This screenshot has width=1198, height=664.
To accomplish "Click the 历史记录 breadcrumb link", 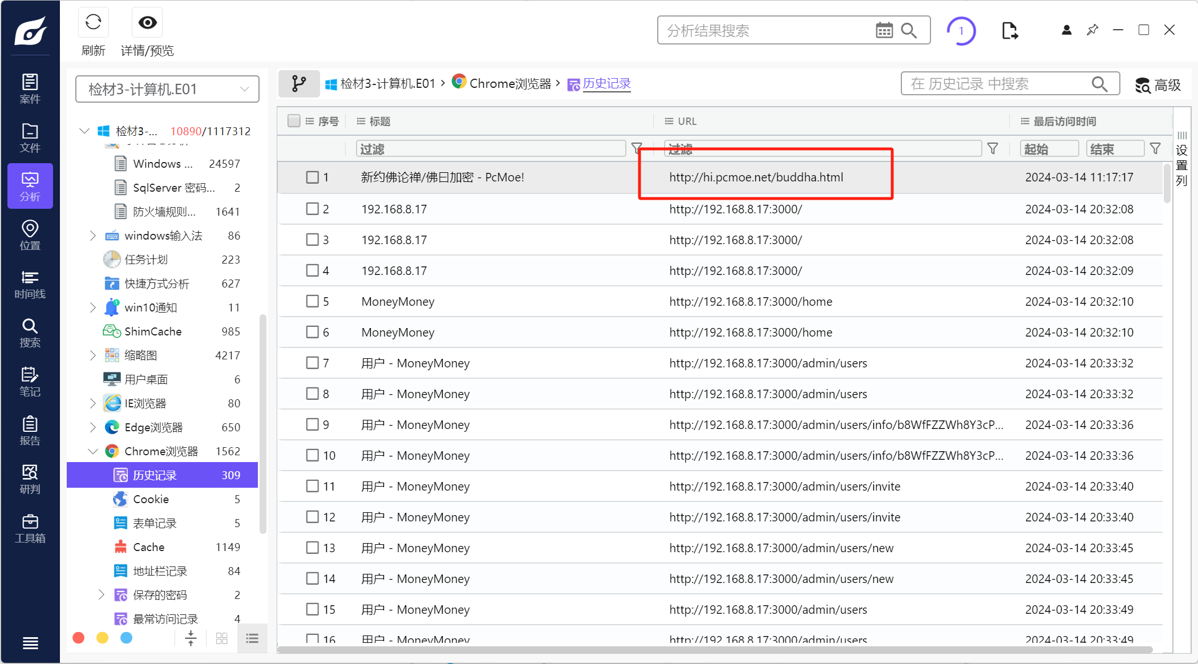I will pyautogui.click(x=606, y=84).
